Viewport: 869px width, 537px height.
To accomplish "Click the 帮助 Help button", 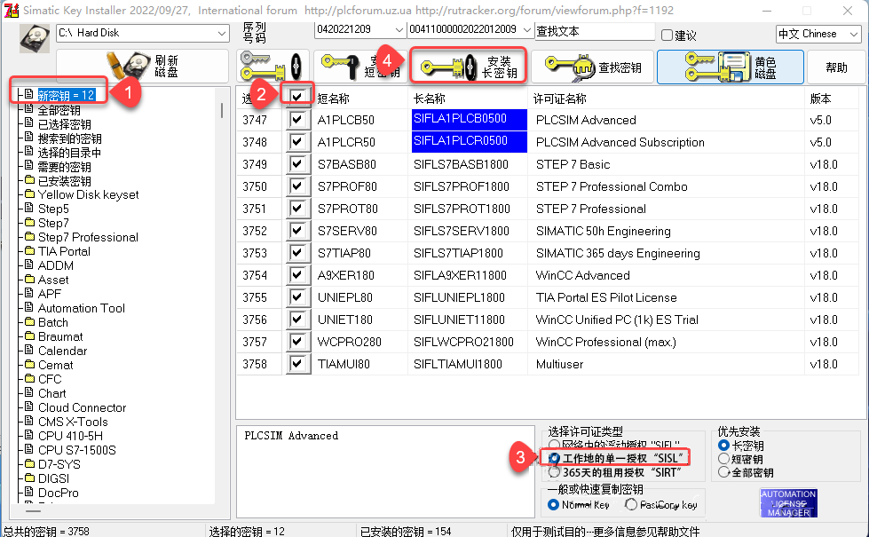I will (835, 67).
